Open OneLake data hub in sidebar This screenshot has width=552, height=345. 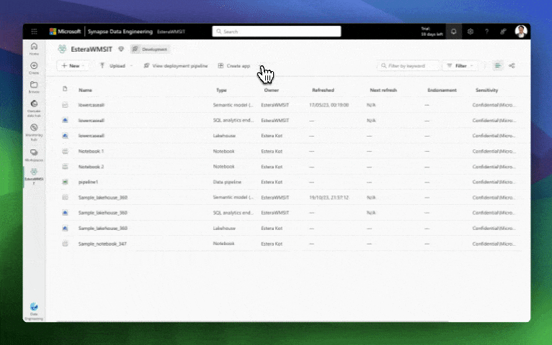[34, 109]
